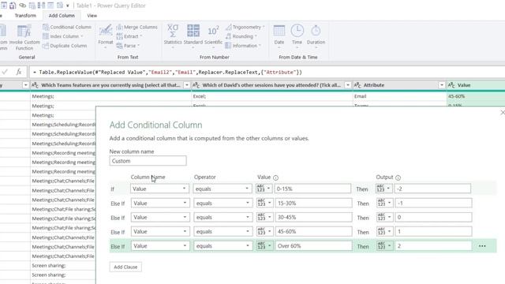Click the 30-45% value field
Image resolution: width=505 pixels, height=284 pixels.
[x=313, y=218]
